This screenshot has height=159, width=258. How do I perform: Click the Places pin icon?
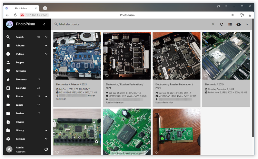point(8,96)
